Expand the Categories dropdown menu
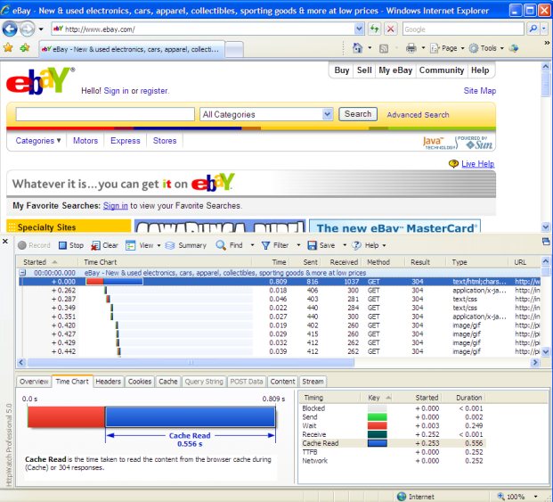This screenshot has height=502, width=553. 38,141
